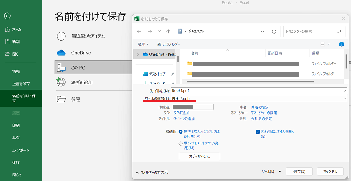The width and height of the screenshot is (351, 181).
Task: Click the 場所の追加 globe icon
Action: click(x=61, y=82)
